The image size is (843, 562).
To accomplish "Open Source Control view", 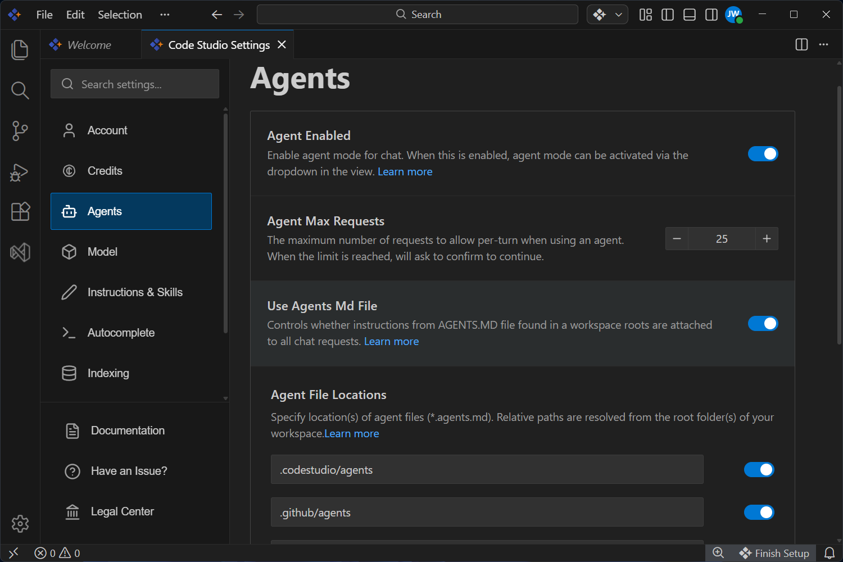I will 20,130.
